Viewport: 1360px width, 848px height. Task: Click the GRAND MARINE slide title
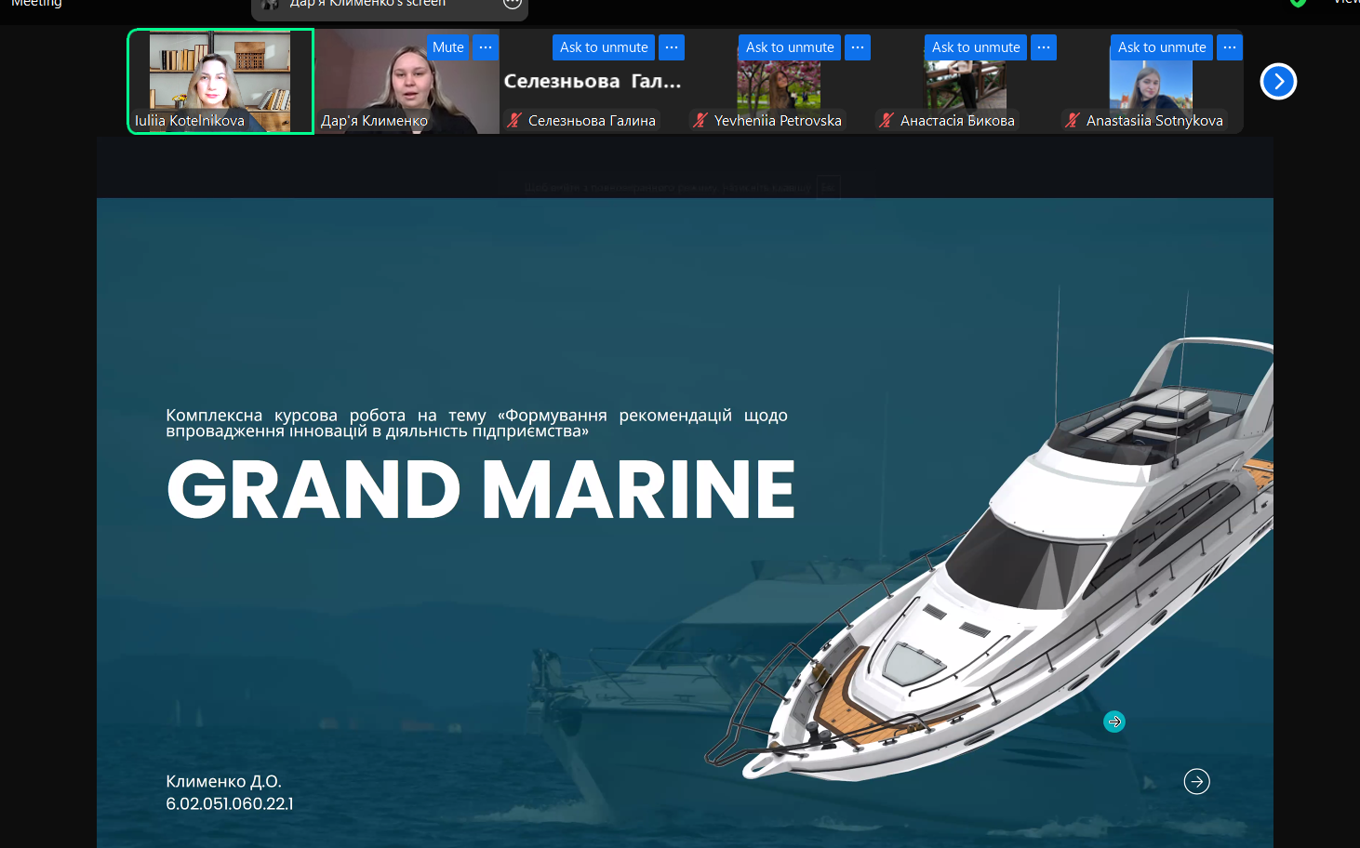point(481,489)
